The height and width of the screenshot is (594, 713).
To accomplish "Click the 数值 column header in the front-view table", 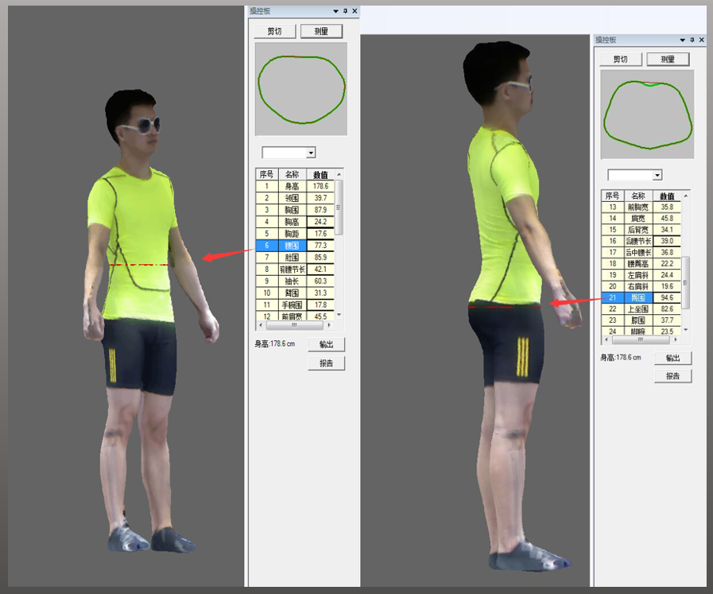I will click(x=320, y=174).
